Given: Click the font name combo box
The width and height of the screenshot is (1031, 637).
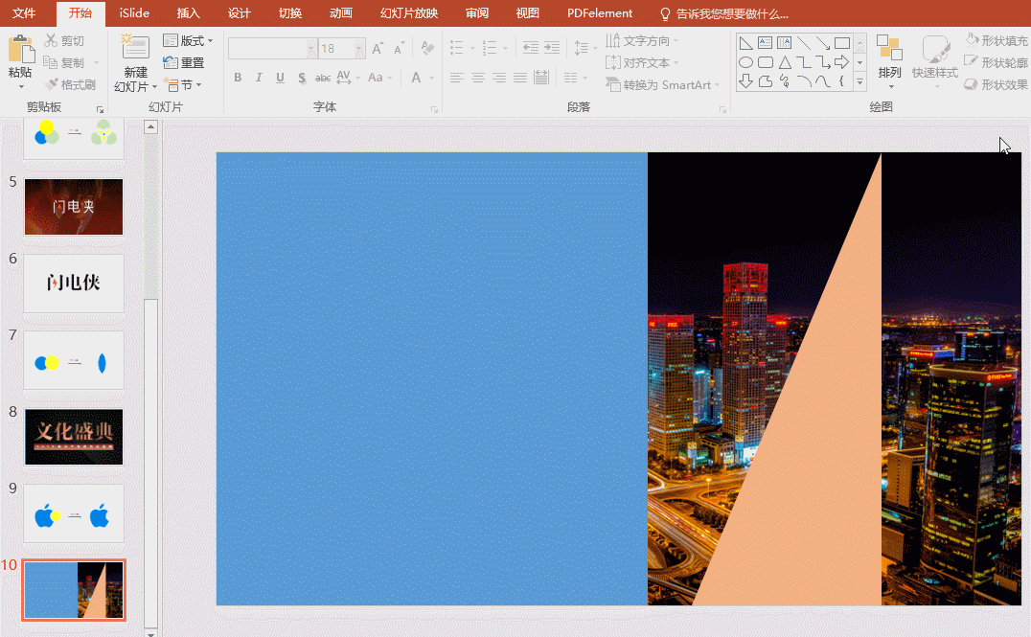Looking at the screenshot, I should (272, 48).
